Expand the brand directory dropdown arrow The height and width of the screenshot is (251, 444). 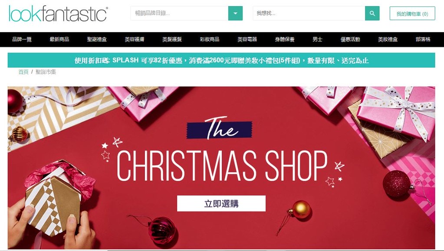235,13
